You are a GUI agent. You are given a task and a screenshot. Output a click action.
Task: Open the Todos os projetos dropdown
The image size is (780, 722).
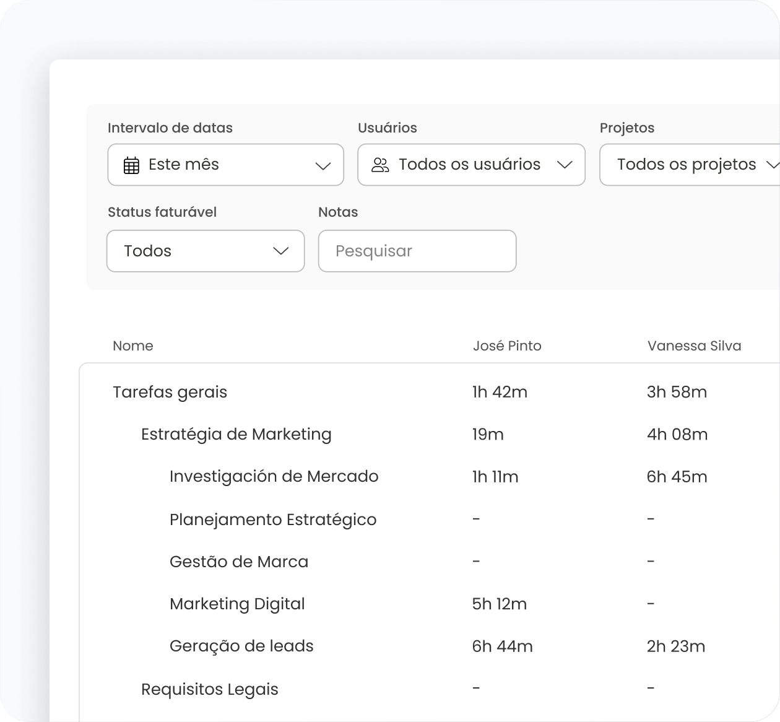click(689, 165)
